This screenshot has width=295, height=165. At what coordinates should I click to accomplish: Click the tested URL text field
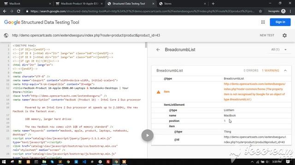86,35
